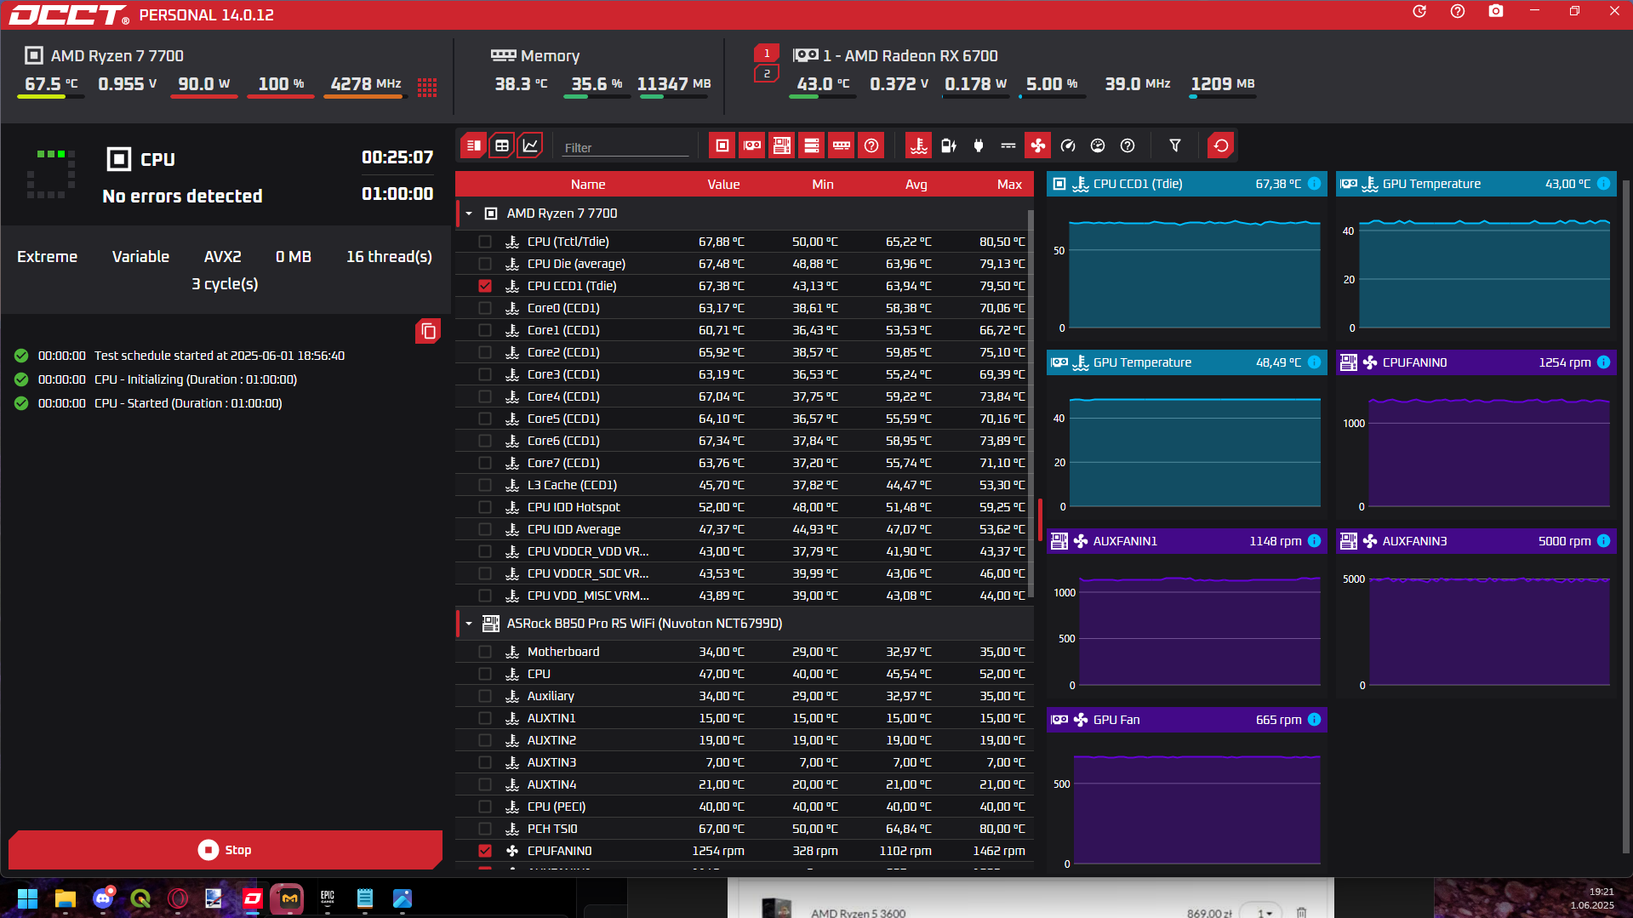Collapse the ASRock B850 Pro RS WiFi group
This screenshot has width=1633, height=918.
coord(469,624)
